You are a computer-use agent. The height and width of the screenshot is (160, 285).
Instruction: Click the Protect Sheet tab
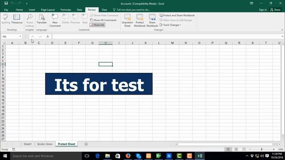66,144
